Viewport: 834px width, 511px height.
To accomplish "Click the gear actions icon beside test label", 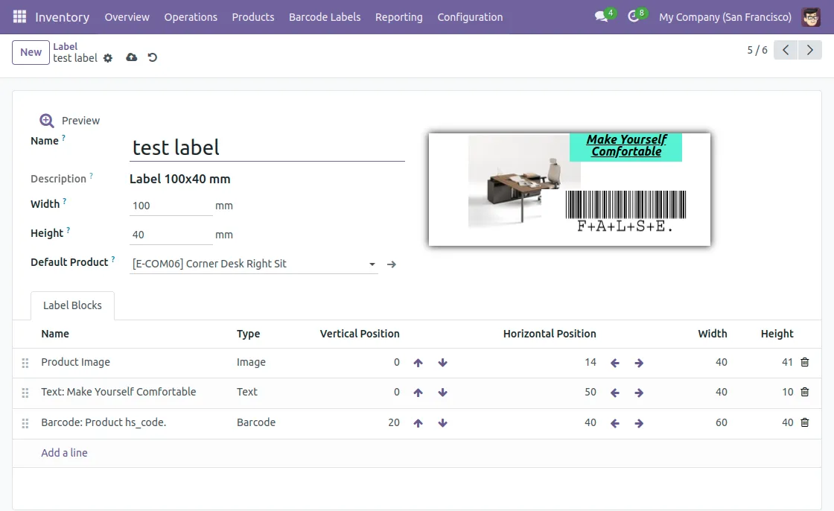I will (108, 58).
